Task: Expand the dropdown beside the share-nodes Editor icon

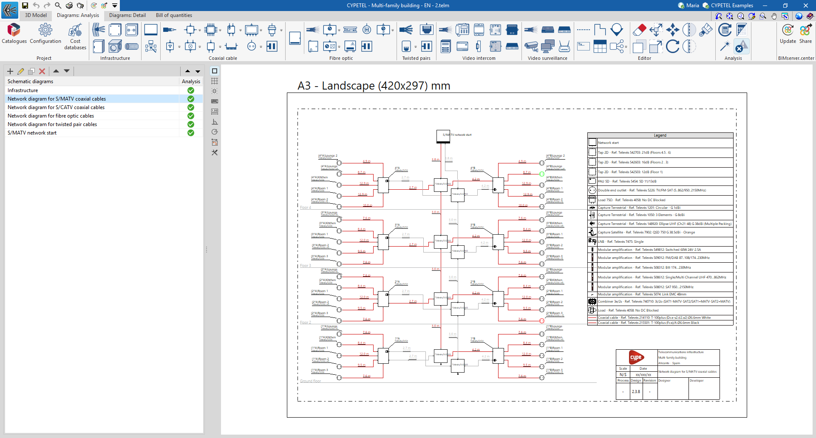Action: 626,47
